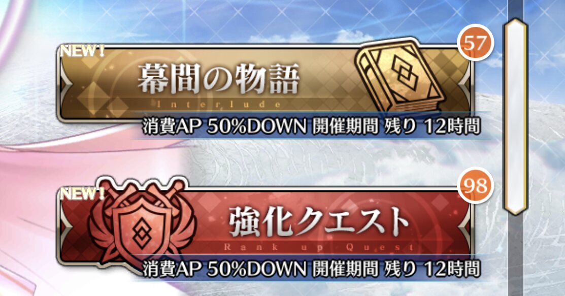
Task: Click the right chevron edge of red quest banner
Action: [x=465, y=226]
